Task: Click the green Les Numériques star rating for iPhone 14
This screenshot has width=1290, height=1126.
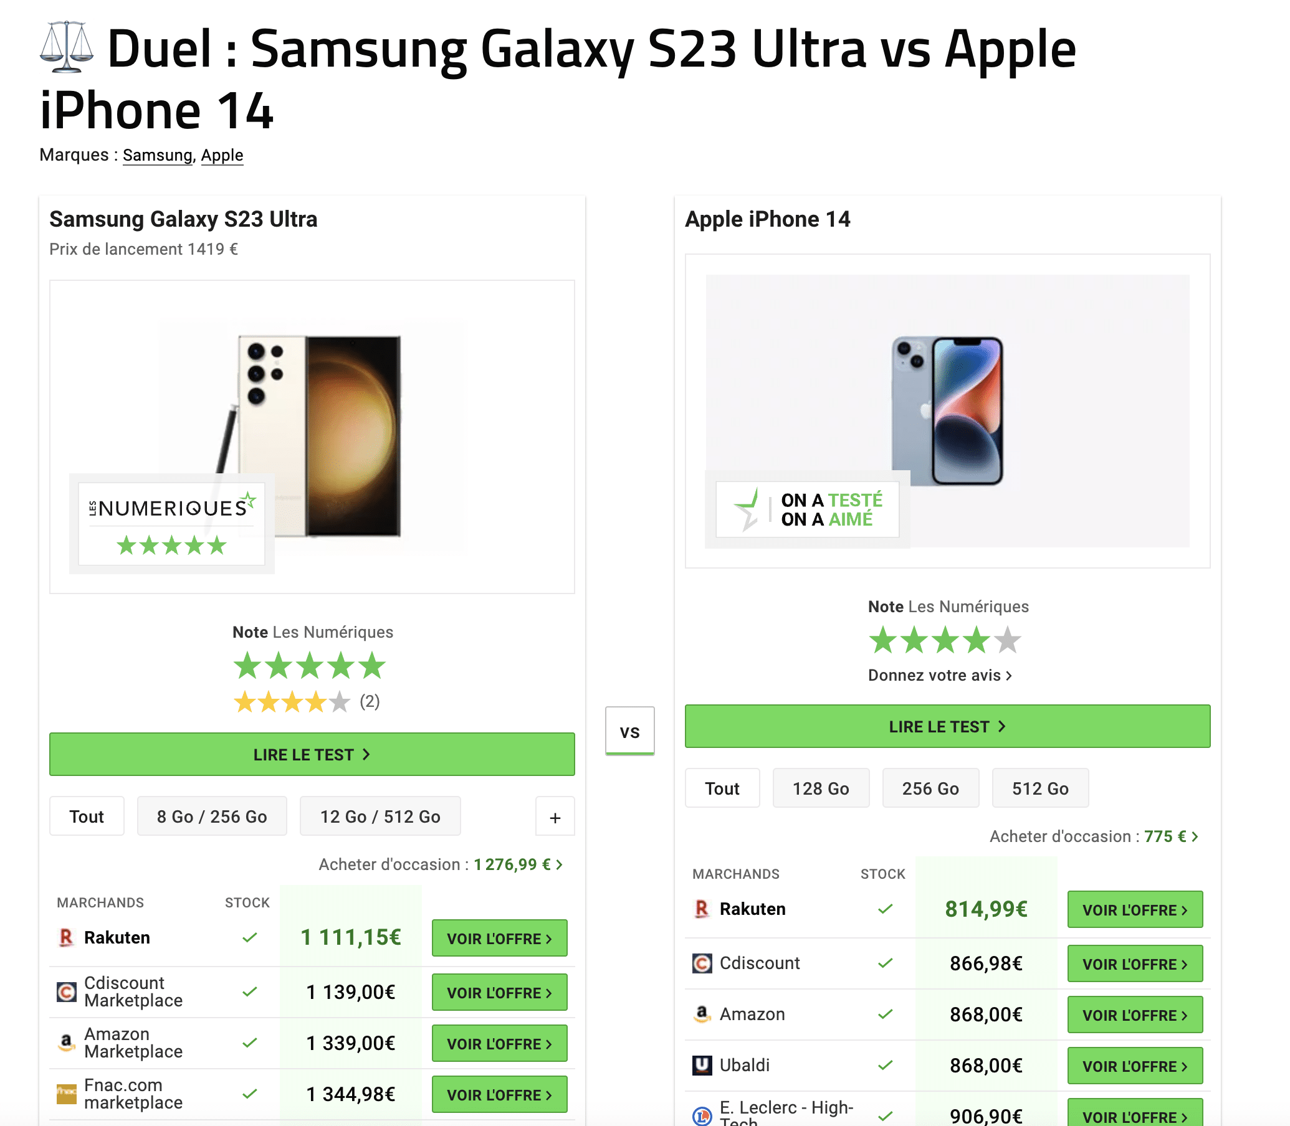Action: pyautogui.click(x=944, y=640)
